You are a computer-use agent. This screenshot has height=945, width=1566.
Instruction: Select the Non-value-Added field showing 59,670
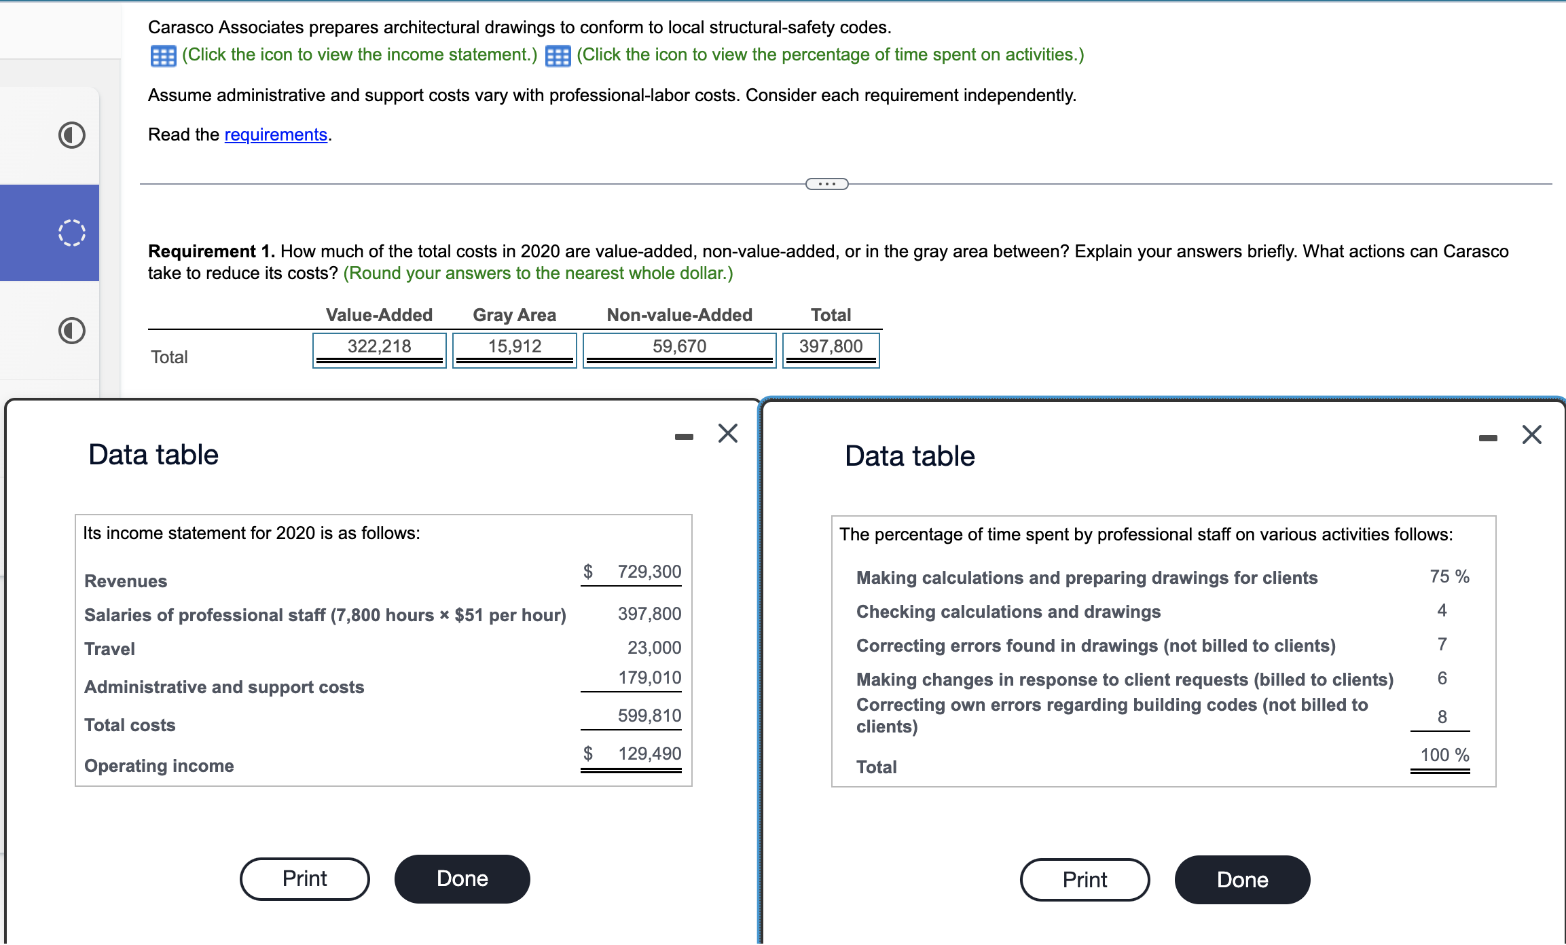(678, 348)
